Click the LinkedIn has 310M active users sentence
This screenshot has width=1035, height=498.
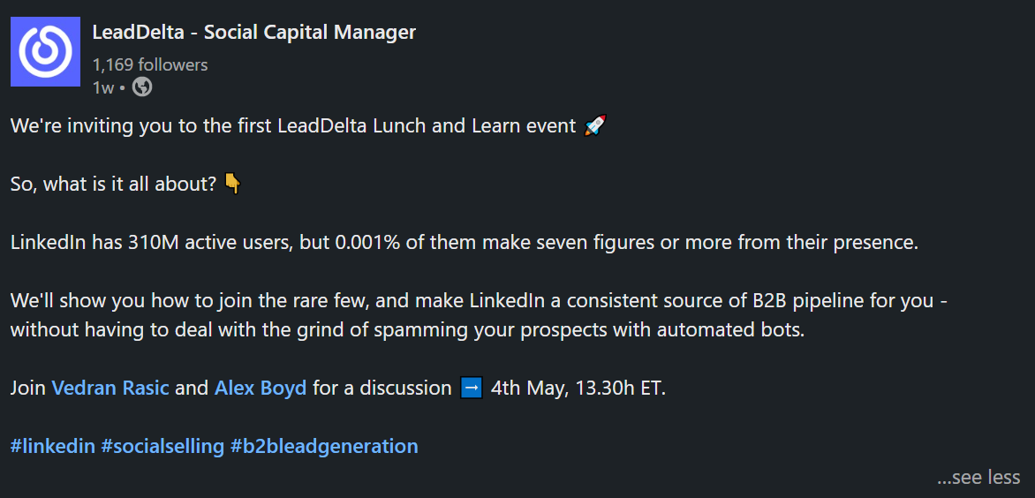465,242
